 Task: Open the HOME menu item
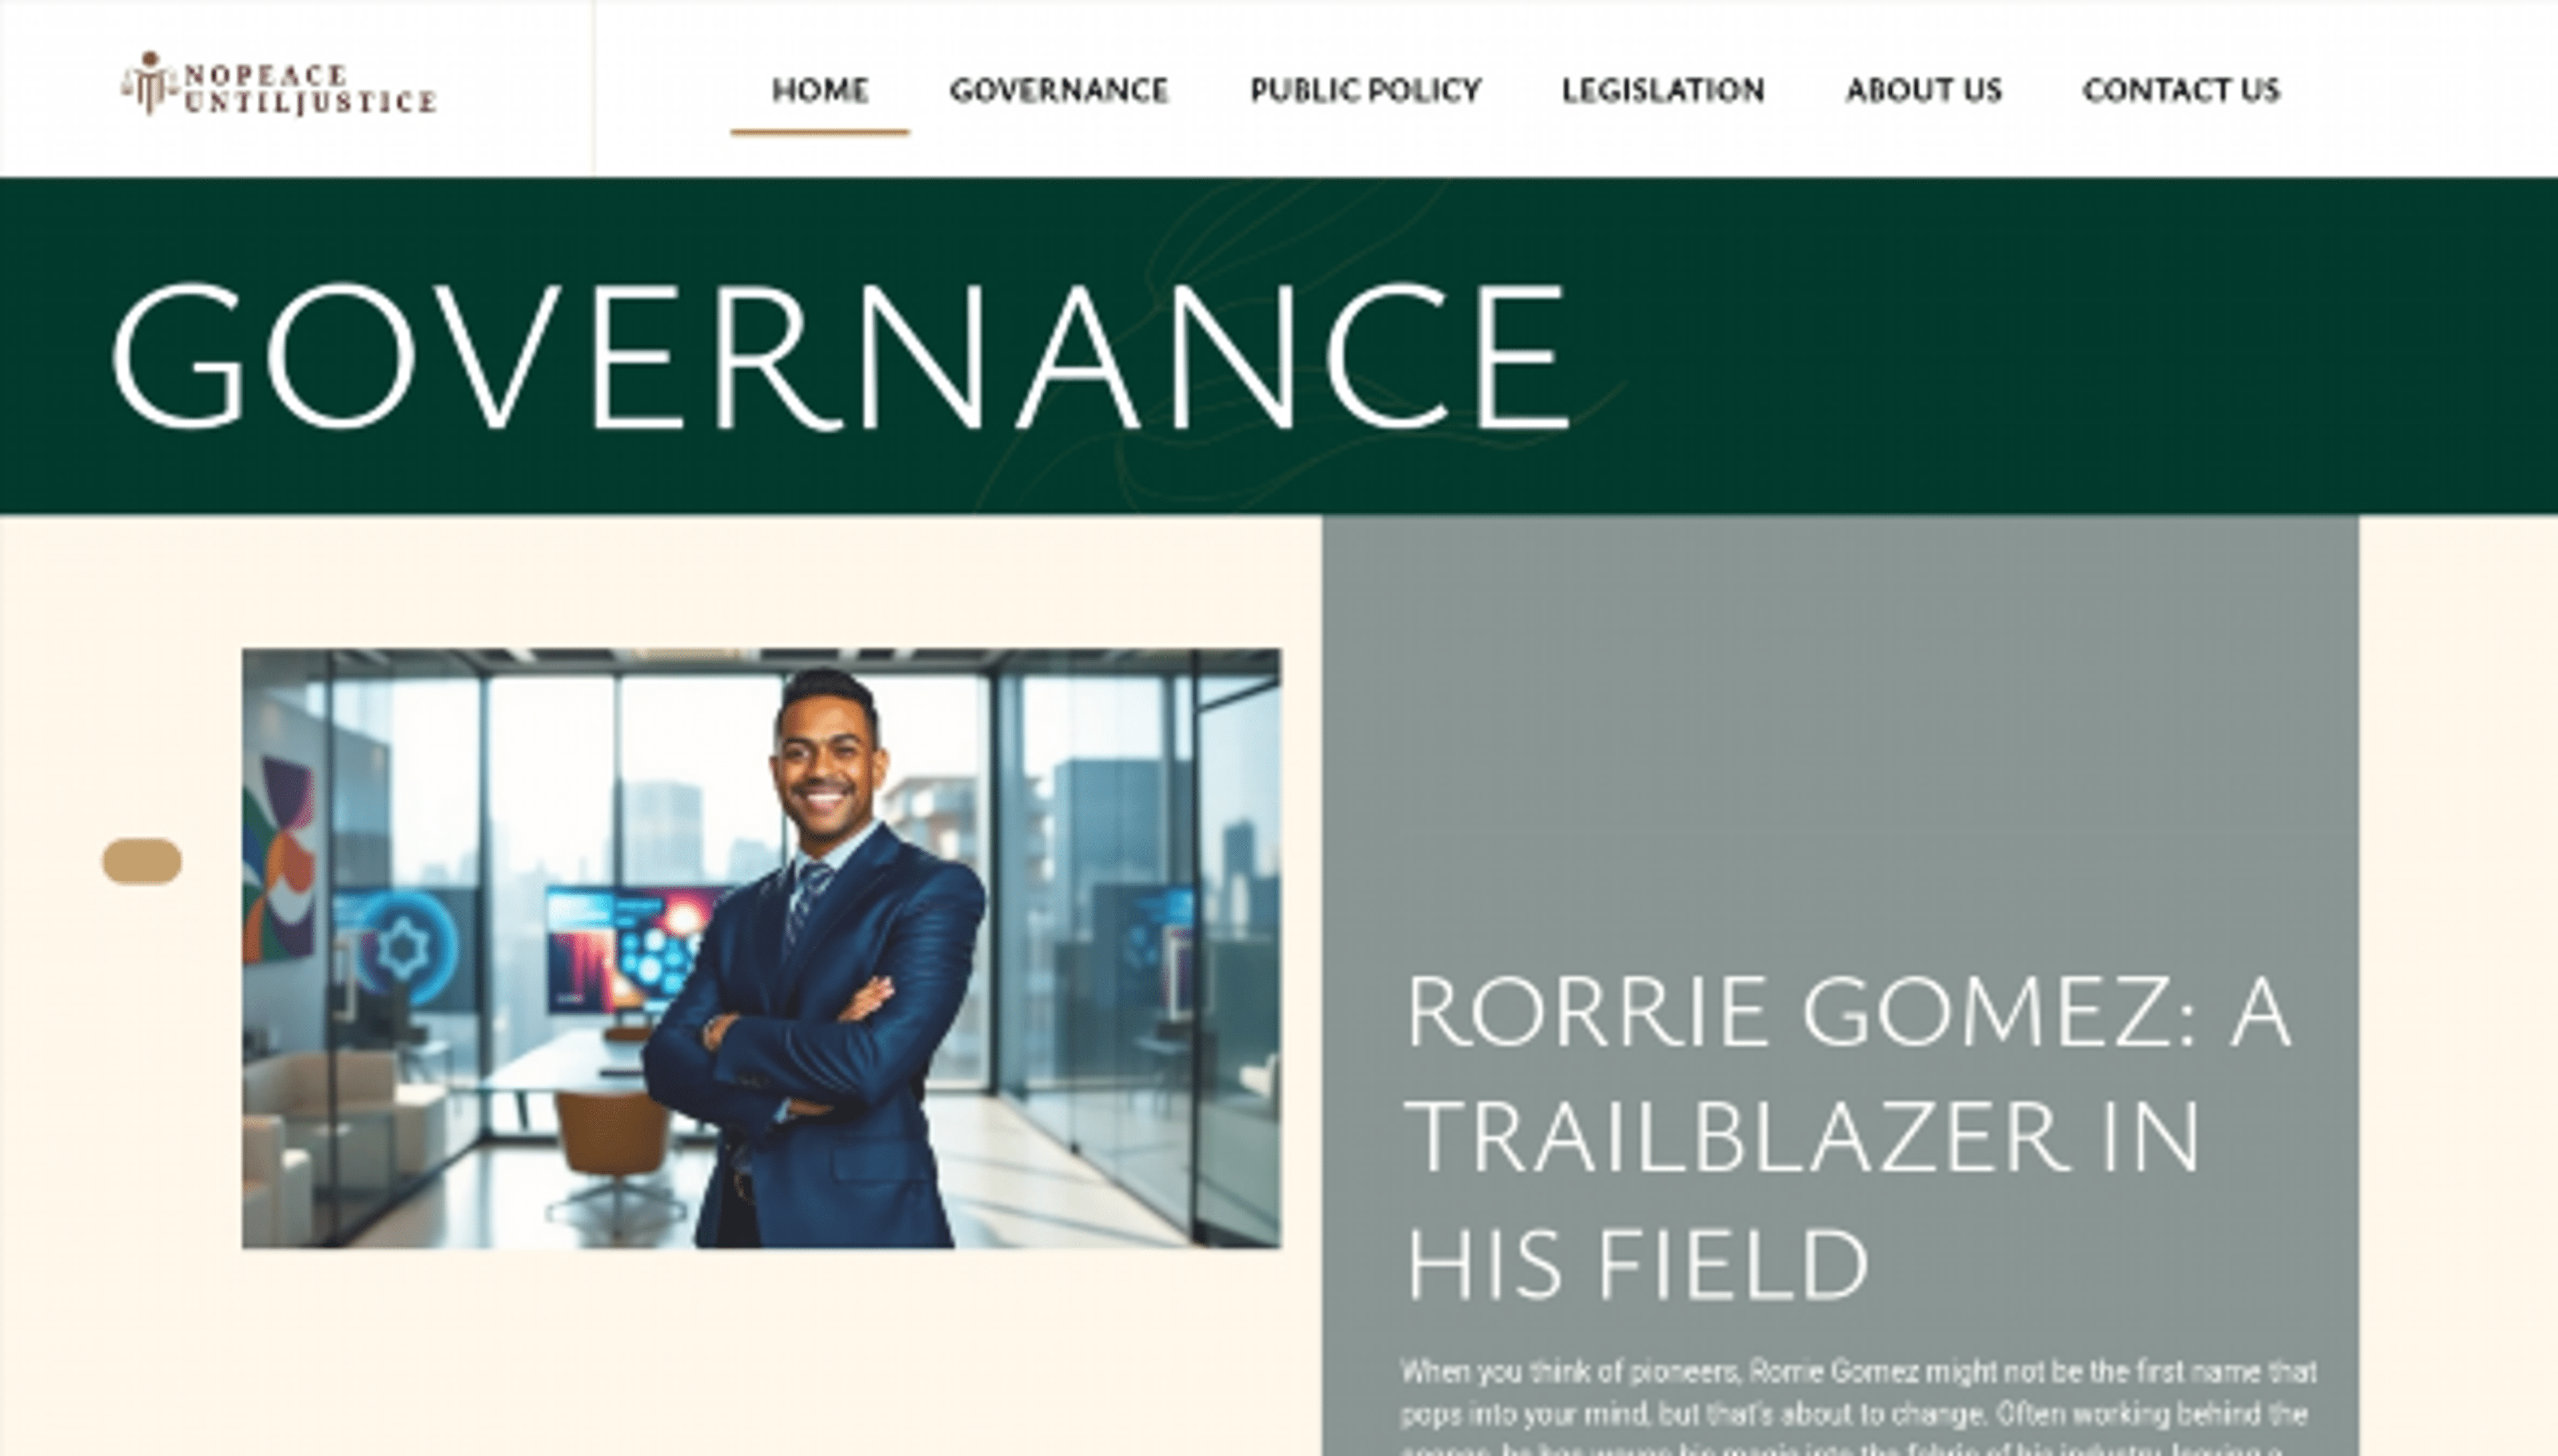819,90
